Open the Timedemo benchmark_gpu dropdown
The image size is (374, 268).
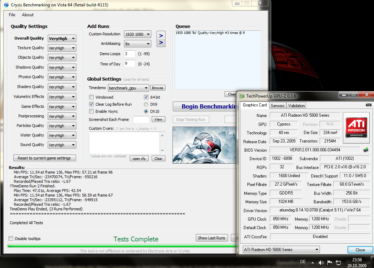coord(128,88)
